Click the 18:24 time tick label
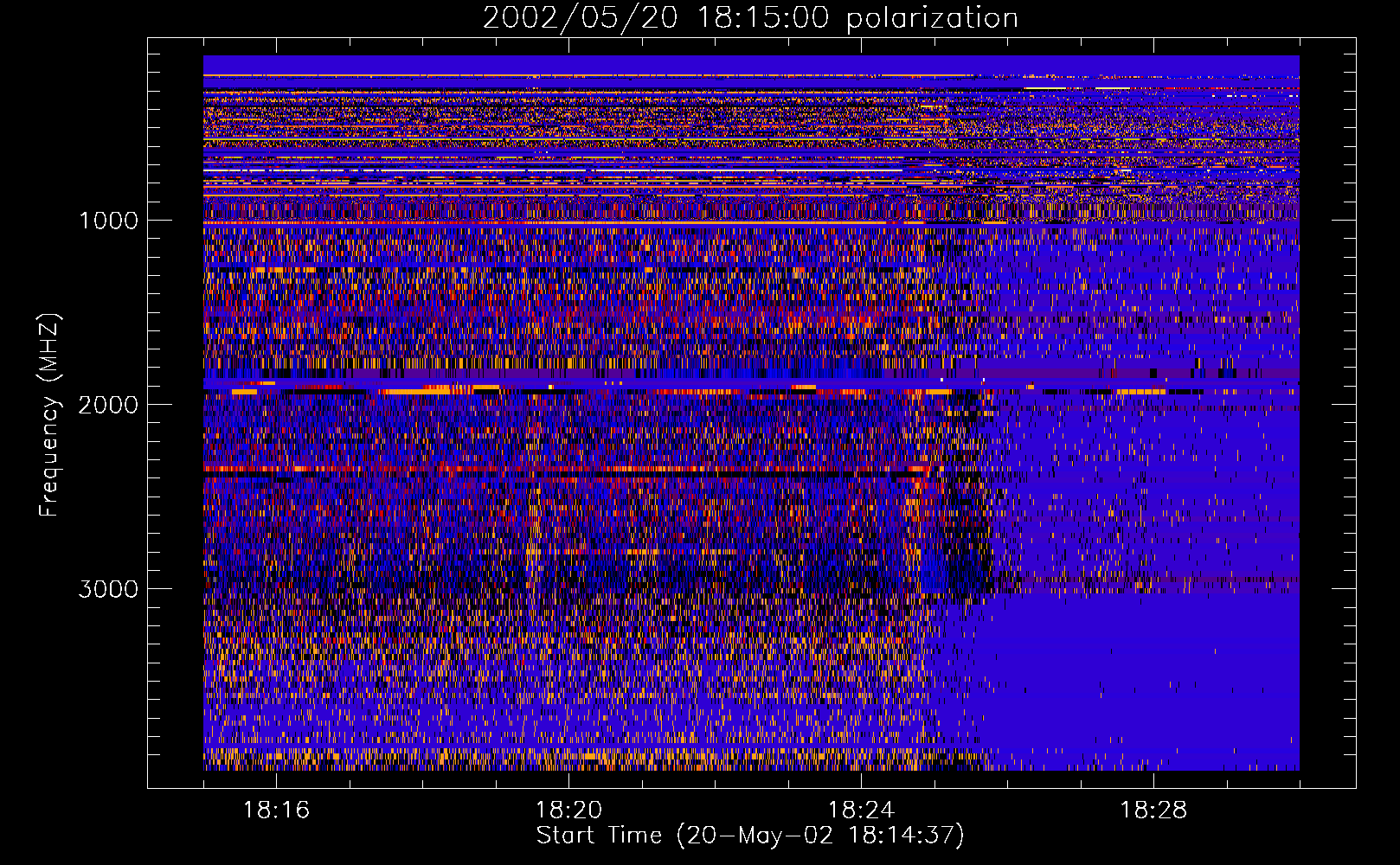Screen dimensions: 1400x865 [x=861, y=811]
